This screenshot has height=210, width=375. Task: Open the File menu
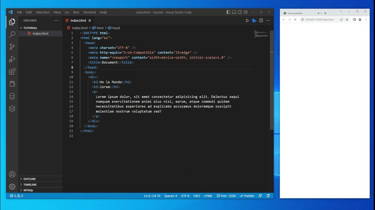tap(19, 12)
